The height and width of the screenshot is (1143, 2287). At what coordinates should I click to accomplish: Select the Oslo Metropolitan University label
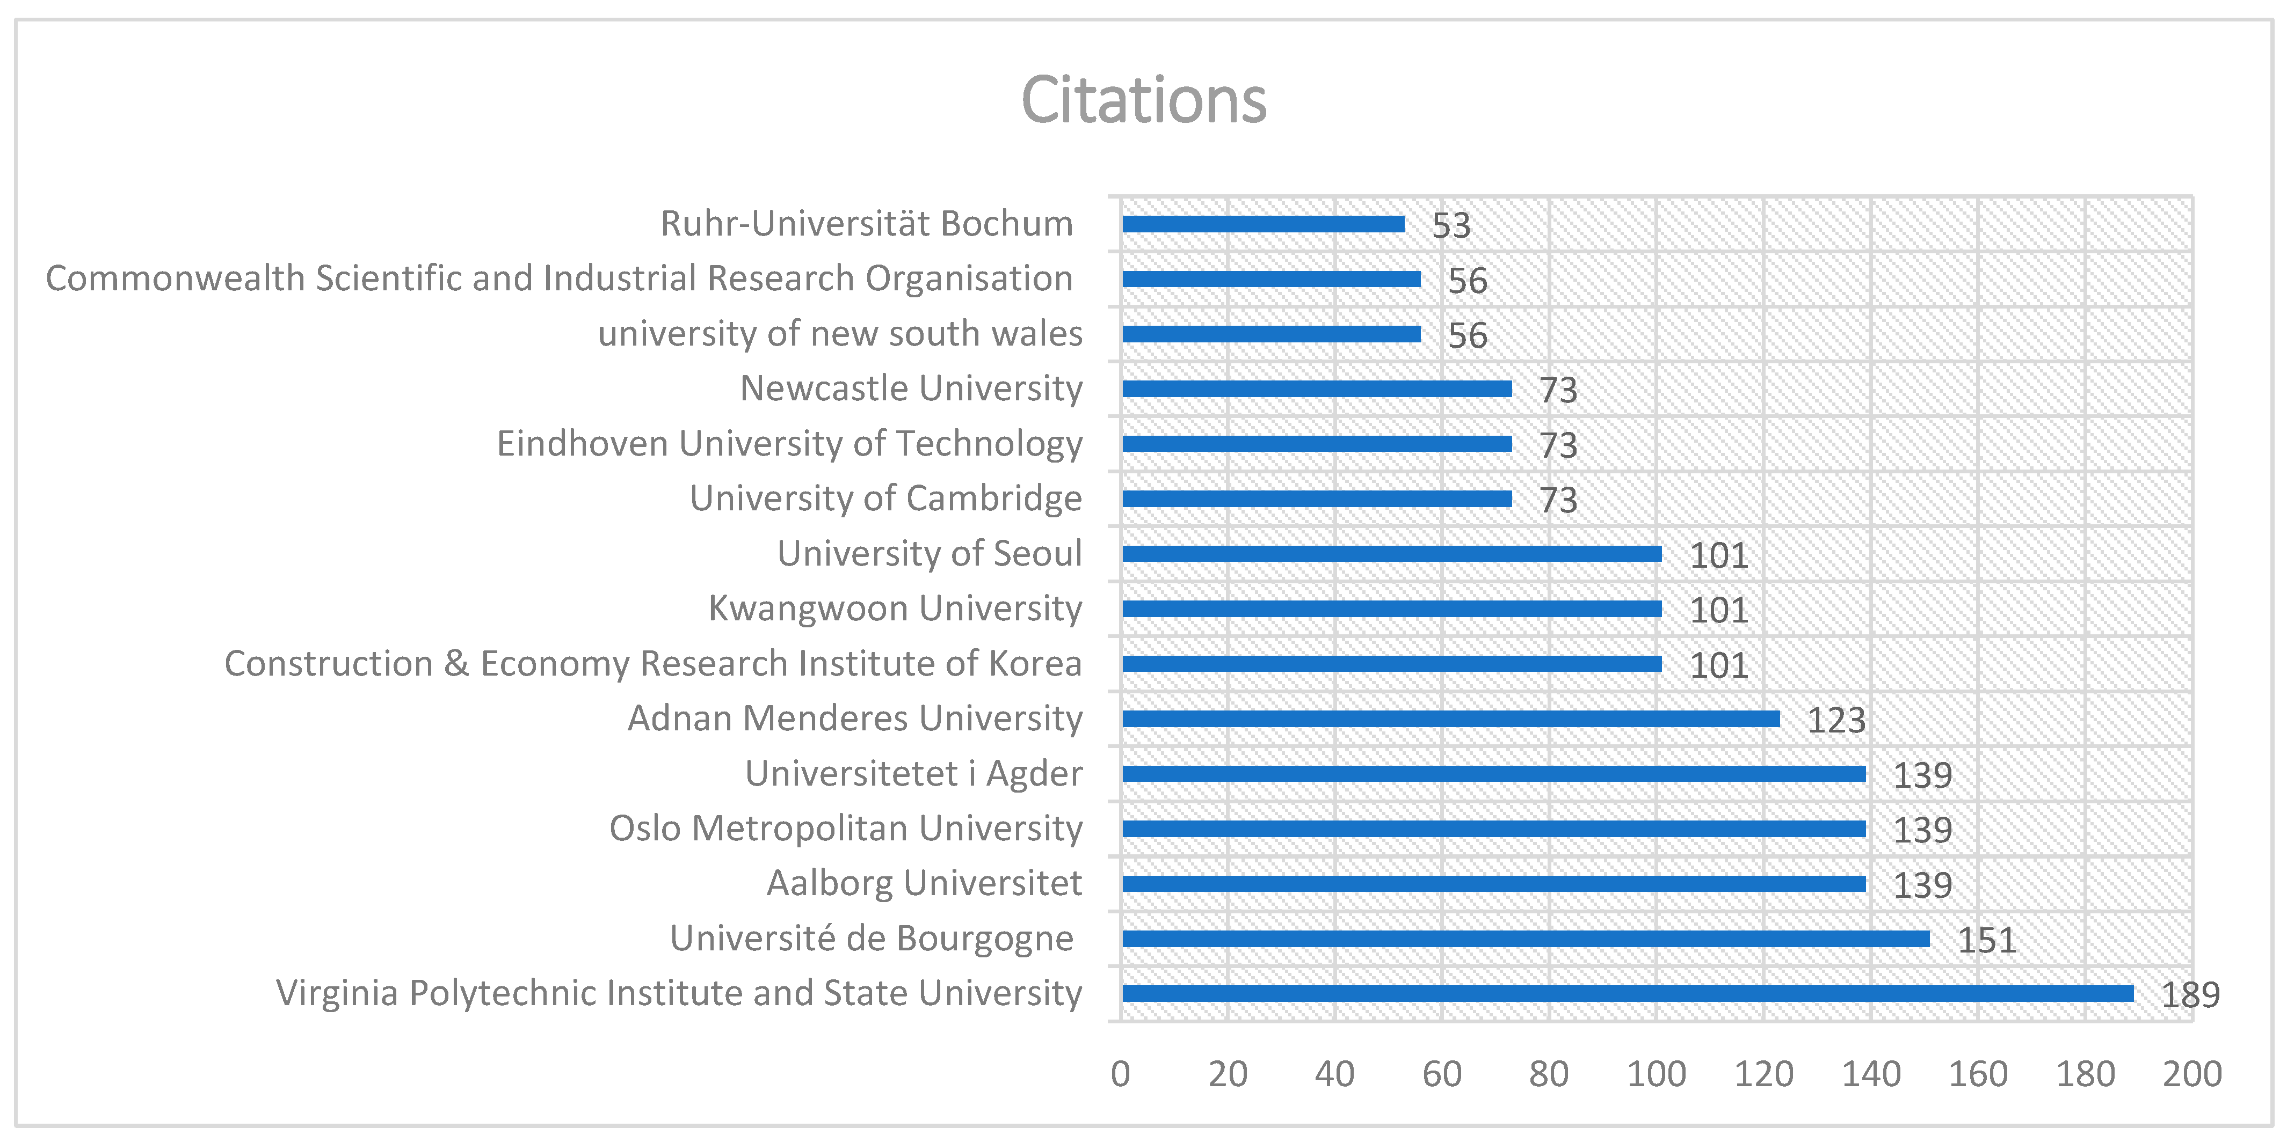[x=845, y=828]
